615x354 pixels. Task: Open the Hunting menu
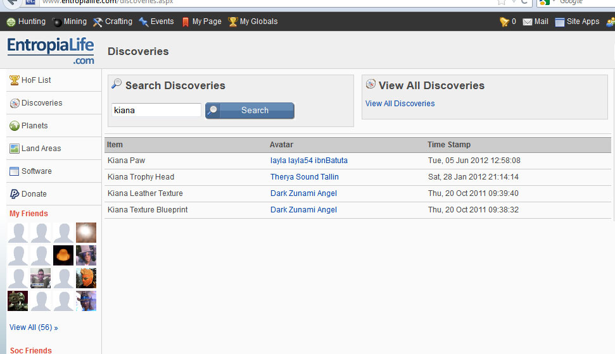[32, 21]
